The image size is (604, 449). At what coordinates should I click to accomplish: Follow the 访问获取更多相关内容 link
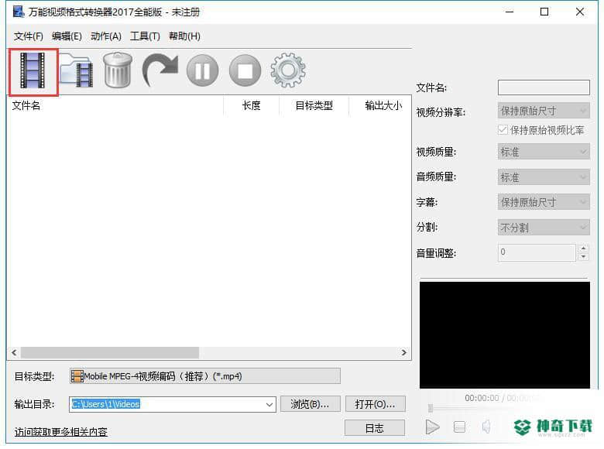click(61, 432)
